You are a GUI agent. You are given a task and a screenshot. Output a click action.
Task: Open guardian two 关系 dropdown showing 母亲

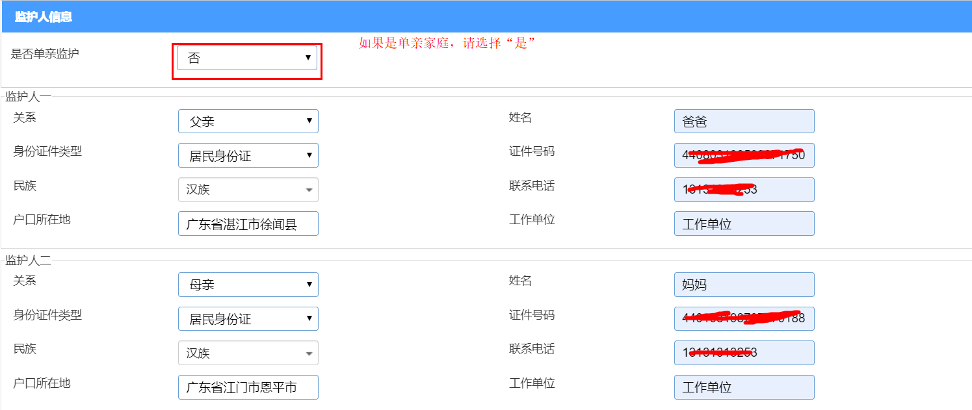[248, 285]
